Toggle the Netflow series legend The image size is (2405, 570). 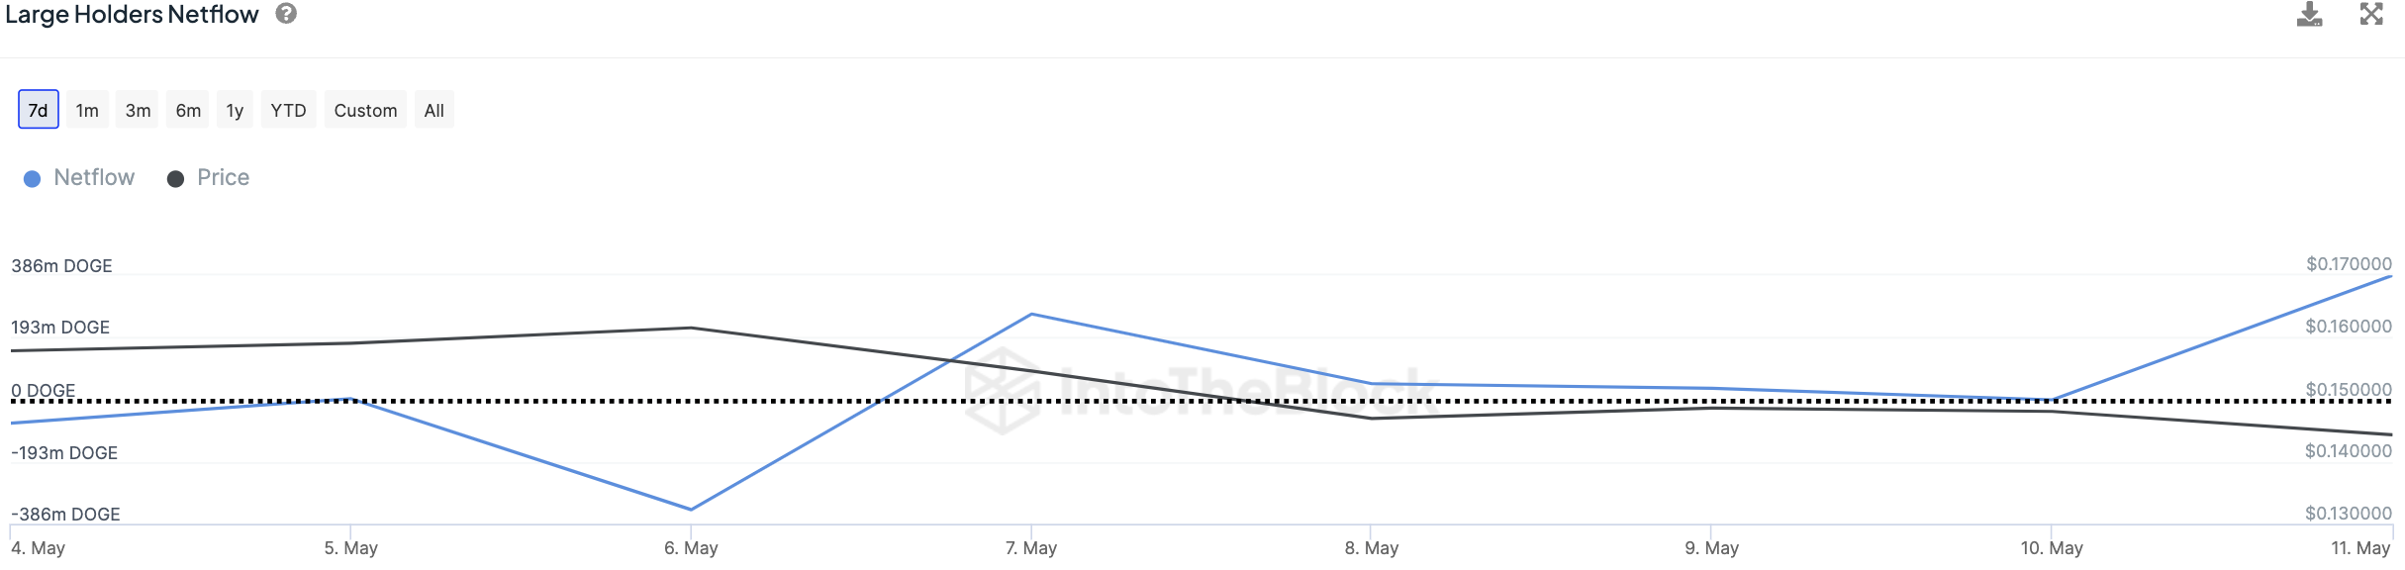point(94,178)
